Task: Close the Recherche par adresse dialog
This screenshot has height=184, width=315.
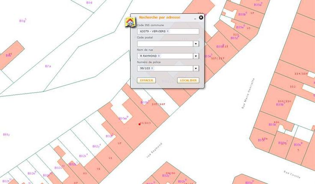Action: click(201, 18)
